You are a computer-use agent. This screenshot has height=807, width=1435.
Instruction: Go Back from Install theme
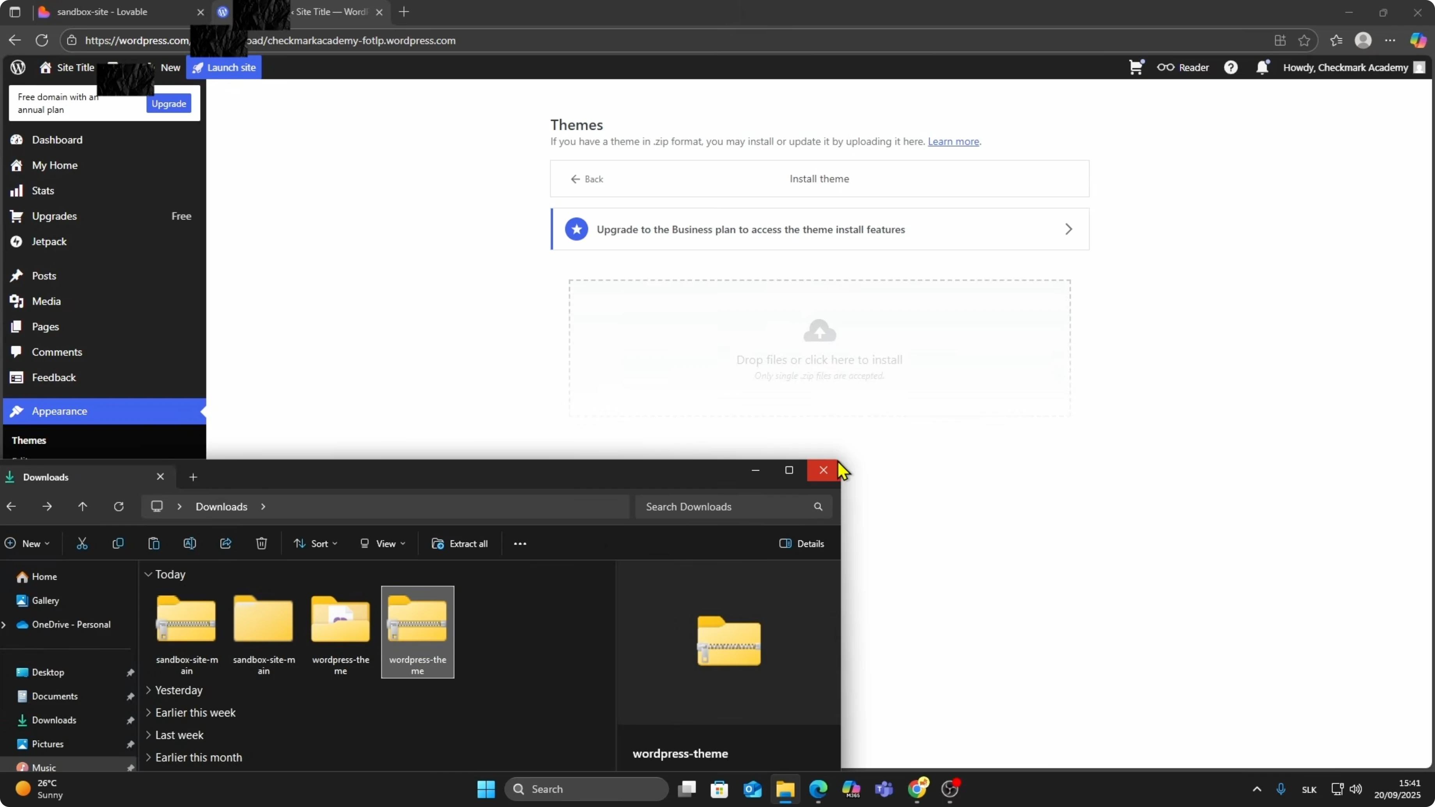coord(586,179)
